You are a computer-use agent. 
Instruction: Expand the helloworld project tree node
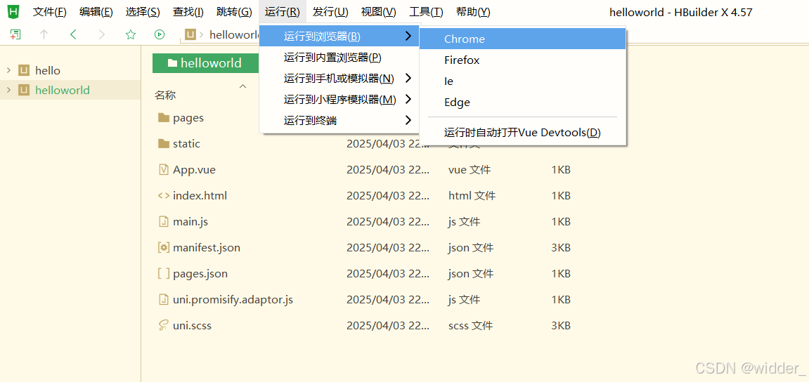(x=8, y=90)
